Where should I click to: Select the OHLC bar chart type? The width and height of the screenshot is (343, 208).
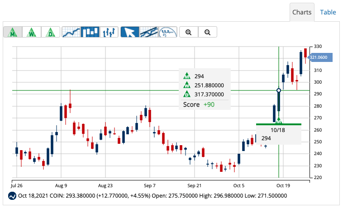[109, 32]
